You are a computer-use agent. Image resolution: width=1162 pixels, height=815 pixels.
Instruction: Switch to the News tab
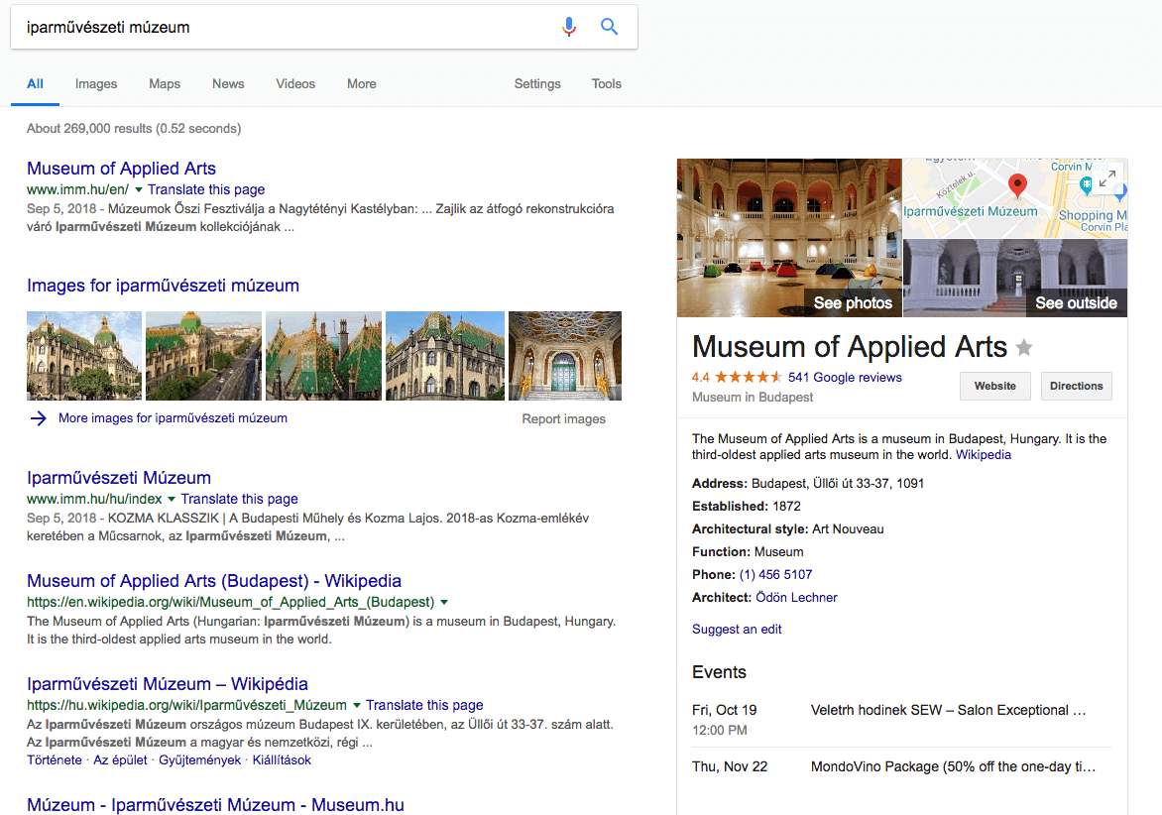click(228, 83)
